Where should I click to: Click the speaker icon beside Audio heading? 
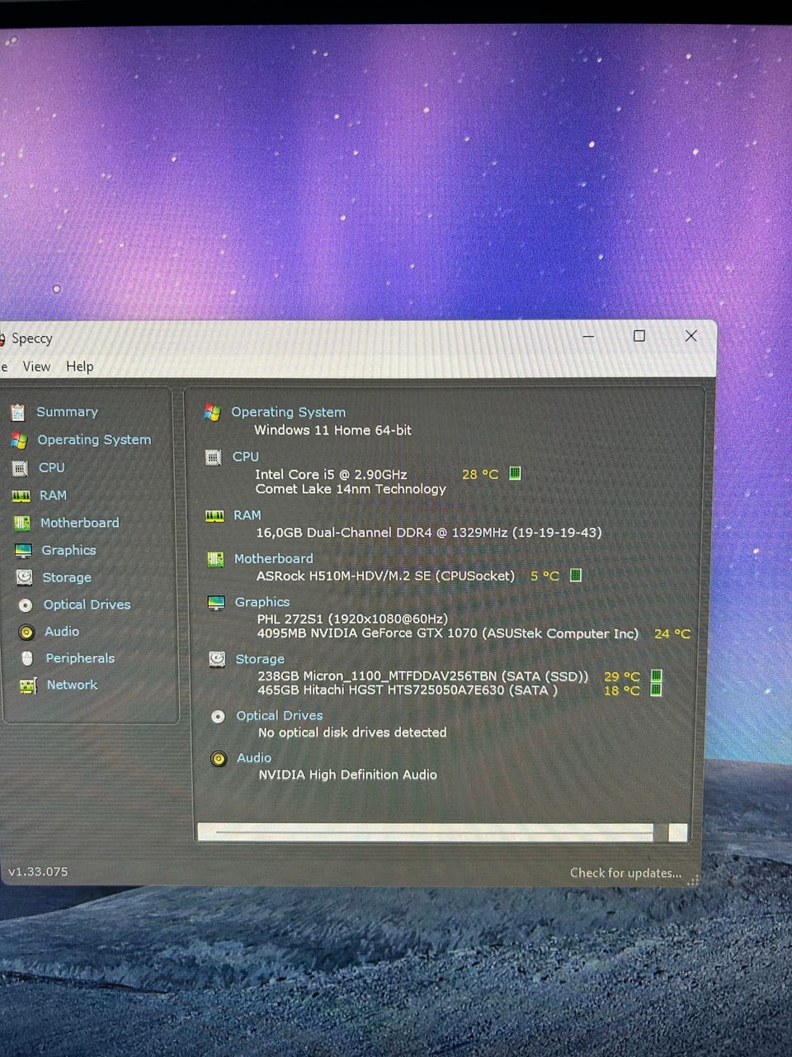(219, 758)
